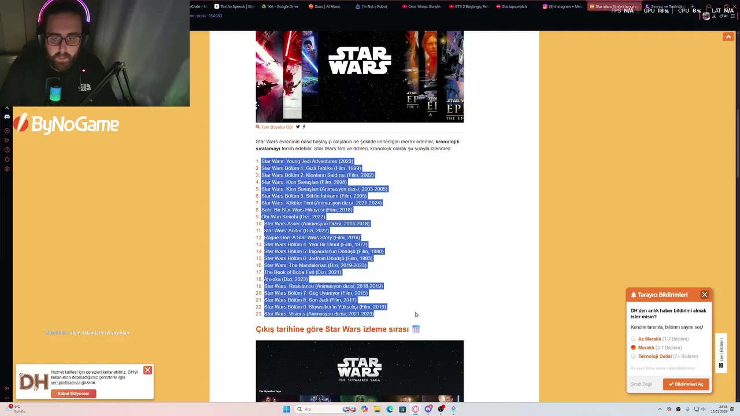Open Discord from the taskbar
Image resolution: width=740 pixels, height=416 pixels.
[x=428, y=409]
